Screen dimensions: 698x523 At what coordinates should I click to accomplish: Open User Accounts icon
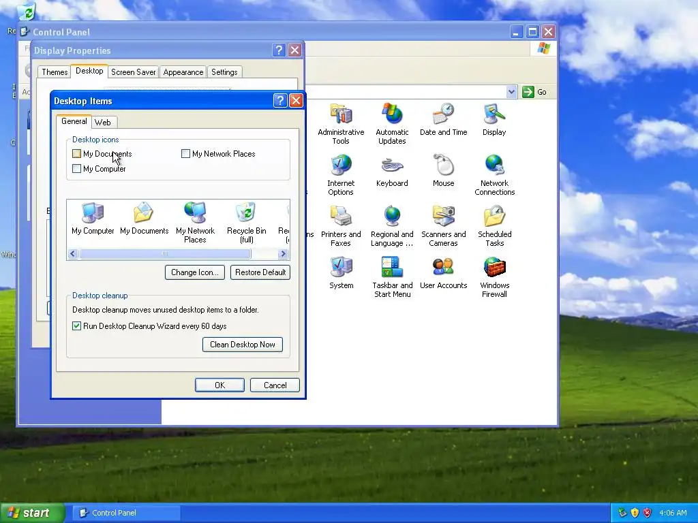tap(443, 274)
